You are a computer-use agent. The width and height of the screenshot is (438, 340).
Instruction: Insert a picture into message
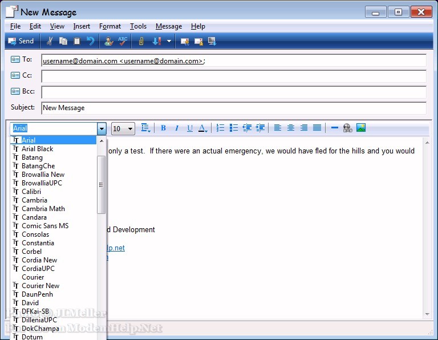click(361, 128)
